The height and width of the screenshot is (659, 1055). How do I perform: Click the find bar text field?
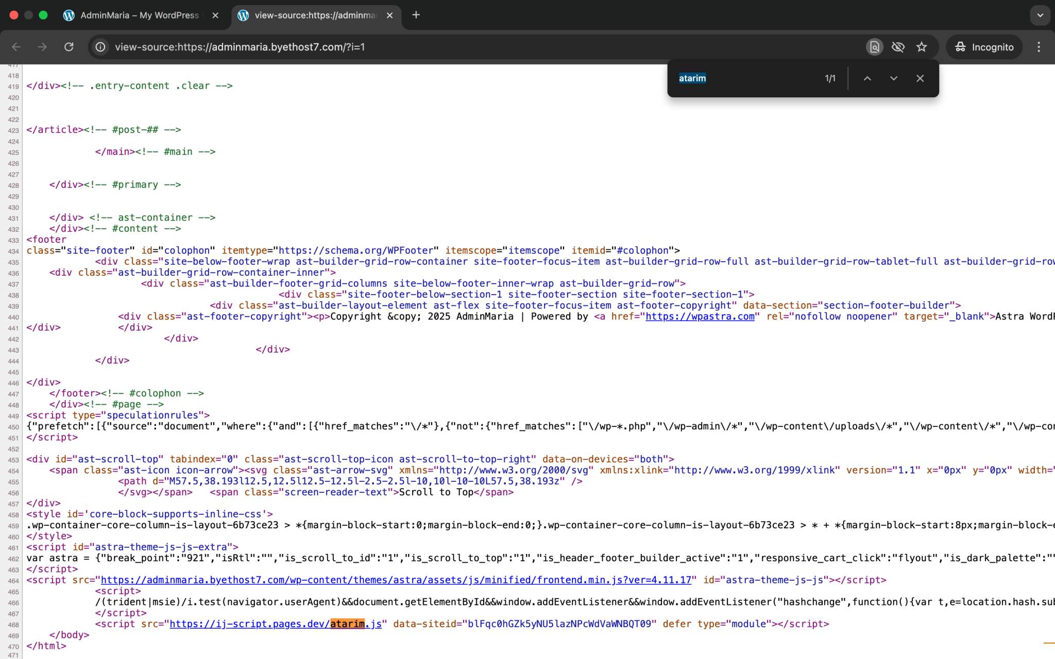pyautogui.click(x=747, y=78)
